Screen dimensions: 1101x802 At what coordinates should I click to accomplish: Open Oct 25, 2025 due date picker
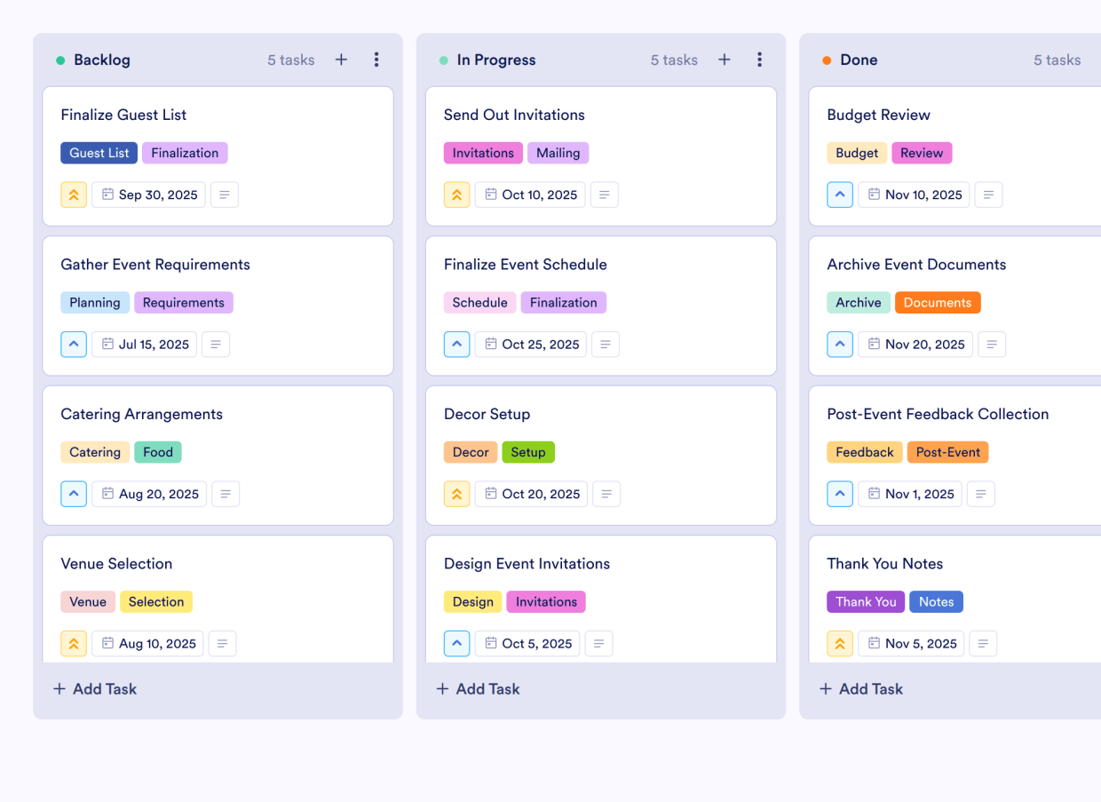click(531, 345)
